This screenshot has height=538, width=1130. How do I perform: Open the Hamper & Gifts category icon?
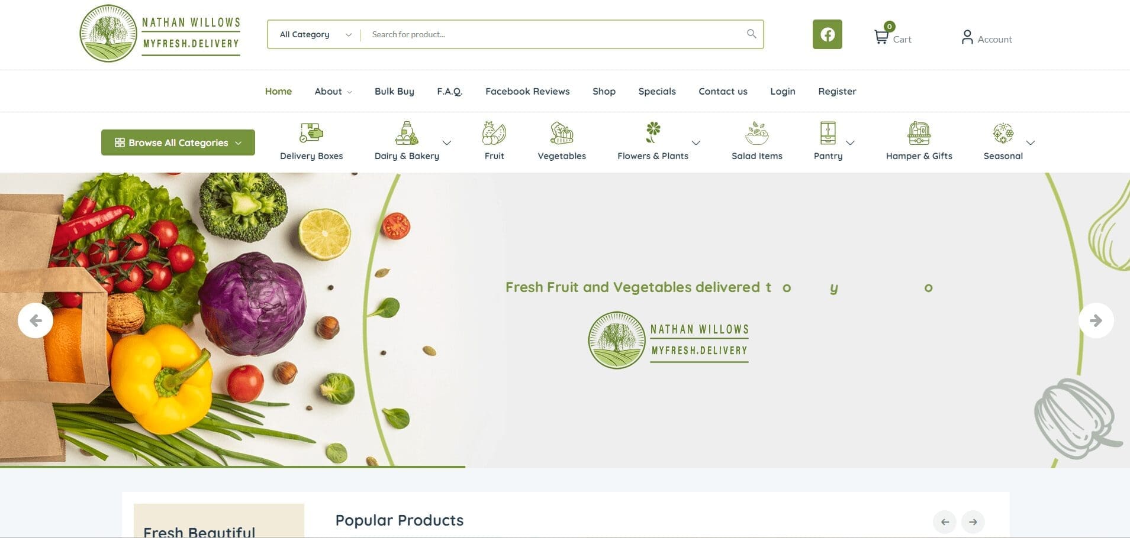(x=919, y=133)
